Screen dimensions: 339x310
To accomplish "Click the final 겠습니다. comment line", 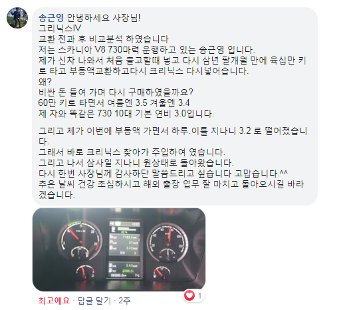I will tap(56, 195).
